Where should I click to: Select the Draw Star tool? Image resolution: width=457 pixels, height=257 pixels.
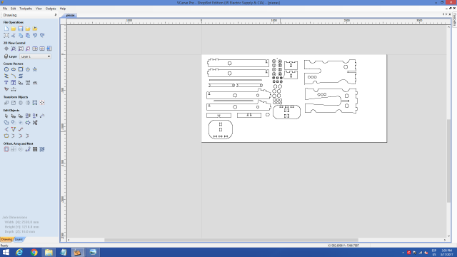[35, 69]
